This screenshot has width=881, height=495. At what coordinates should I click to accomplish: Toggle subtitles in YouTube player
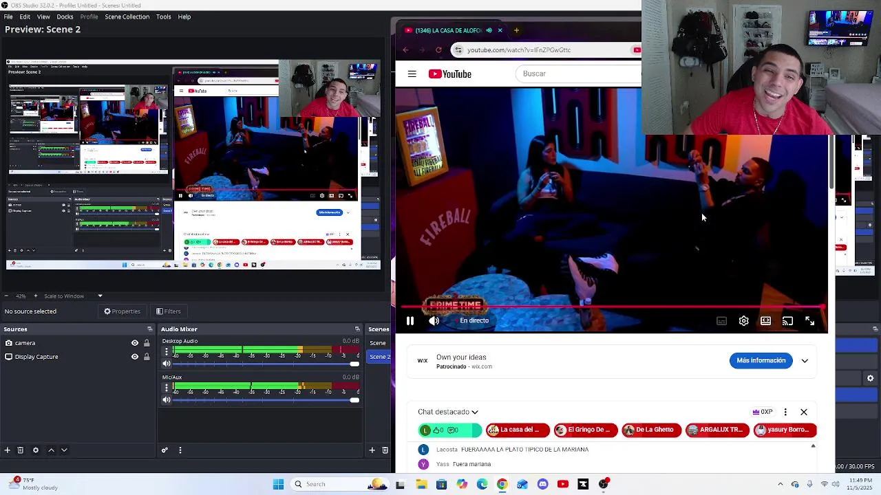[721, 321]
